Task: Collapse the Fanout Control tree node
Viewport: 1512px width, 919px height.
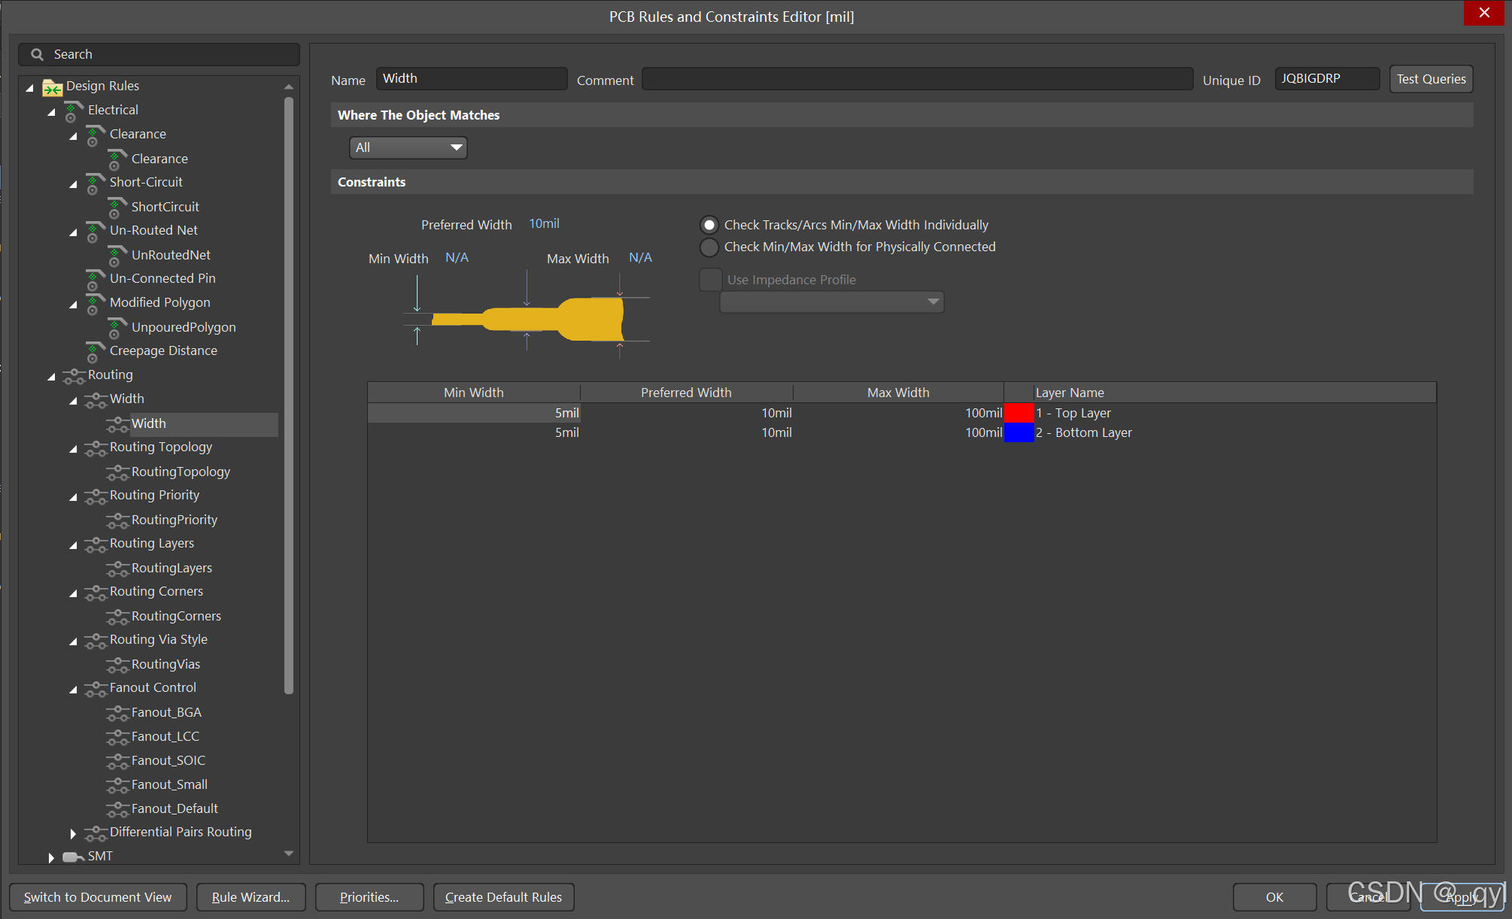Action: click(73, 689)
